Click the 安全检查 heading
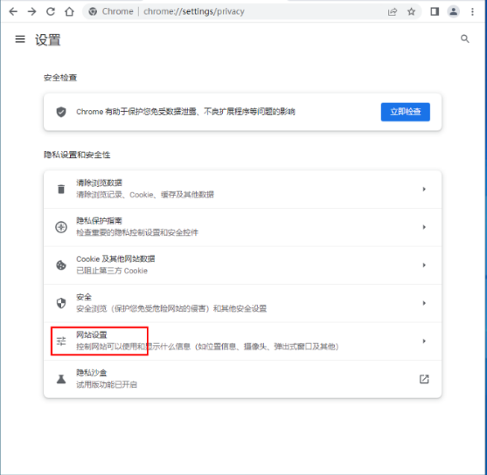Screen dimensions: 487x475 coord(60,78)
